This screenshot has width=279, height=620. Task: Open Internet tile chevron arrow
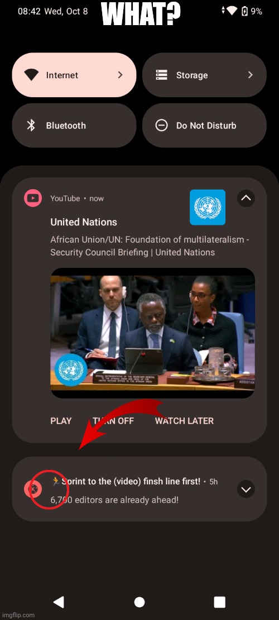[120, 75]
